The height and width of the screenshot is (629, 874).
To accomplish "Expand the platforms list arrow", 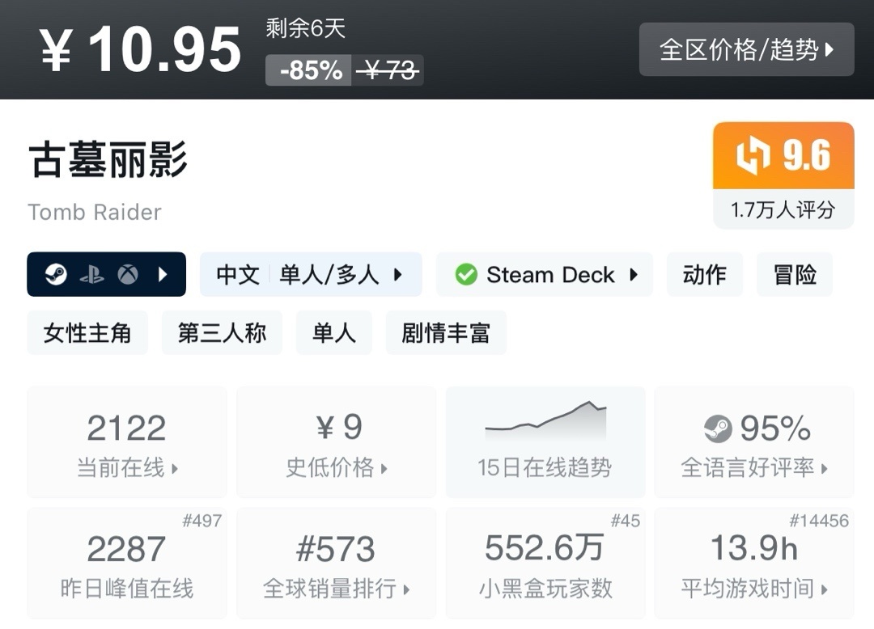I will pos(163,275).
